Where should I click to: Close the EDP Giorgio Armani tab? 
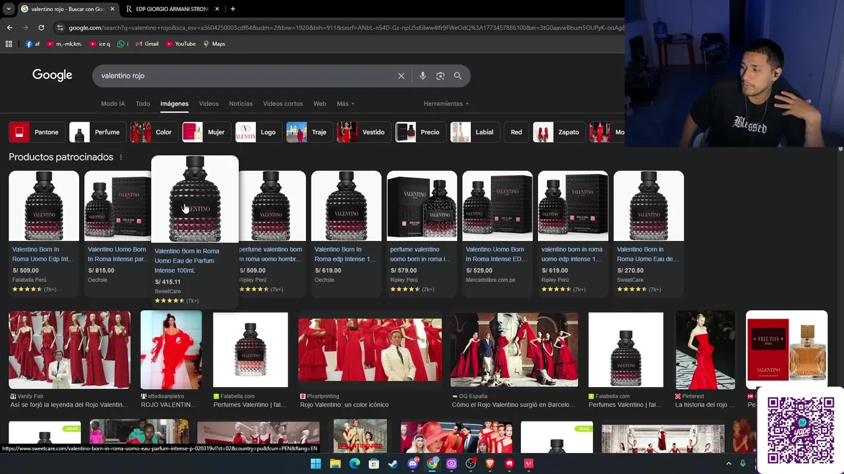pyautogui.click(x=218, y=9)
